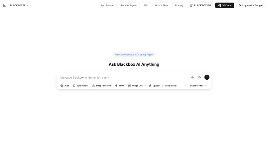
Task: Select App Builder mode below input
Action: (81, 86)
